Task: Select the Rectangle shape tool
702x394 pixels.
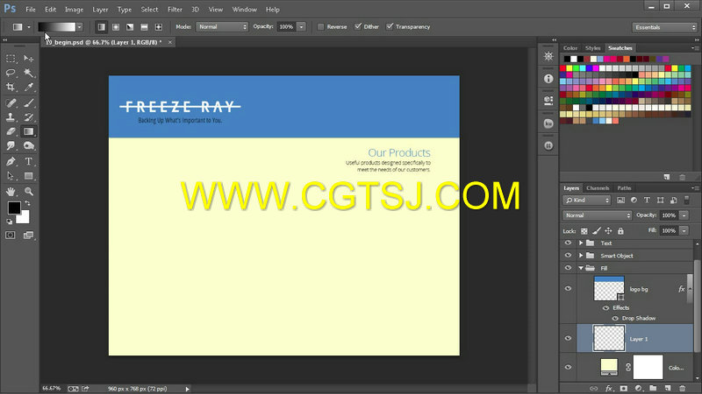Action: (x=29, y=176)
